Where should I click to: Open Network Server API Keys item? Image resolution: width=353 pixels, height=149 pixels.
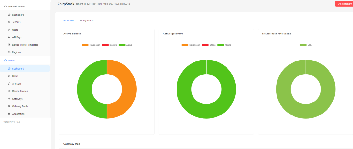coord(25,37)
